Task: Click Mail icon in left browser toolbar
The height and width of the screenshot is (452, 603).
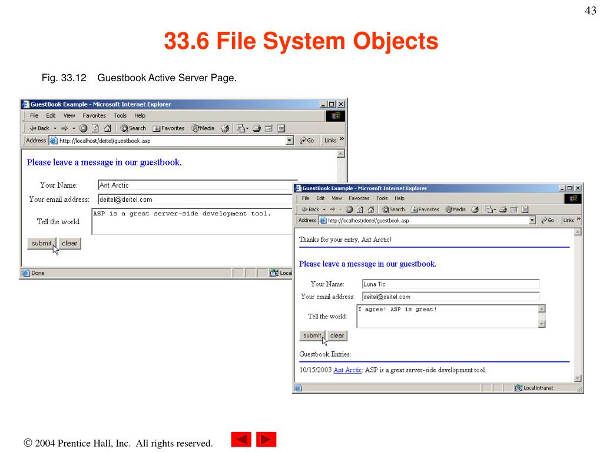Action: (x=241, y=128)
